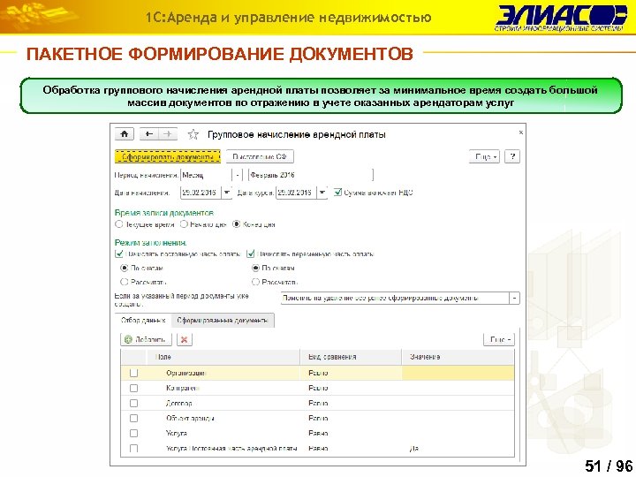Switch to Отбор данных tab
Viewport: 636px width, 477px height.
pos(143,321)
